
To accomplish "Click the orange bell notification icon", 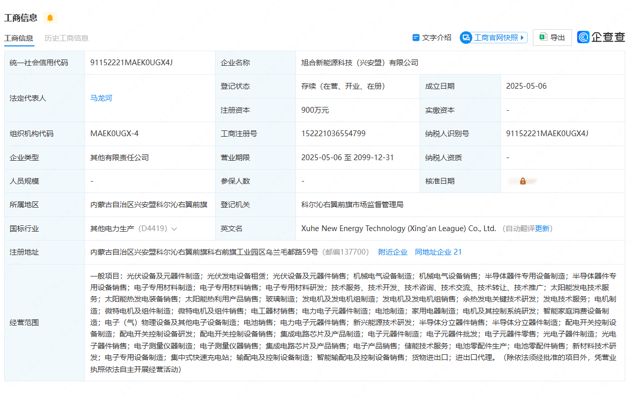I will 50,18.
